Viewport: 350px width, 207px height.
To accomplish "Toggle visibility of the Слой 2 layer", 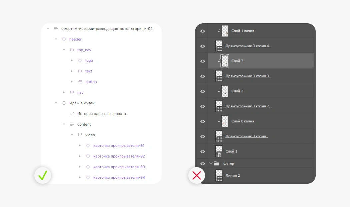I will [202, 91].
